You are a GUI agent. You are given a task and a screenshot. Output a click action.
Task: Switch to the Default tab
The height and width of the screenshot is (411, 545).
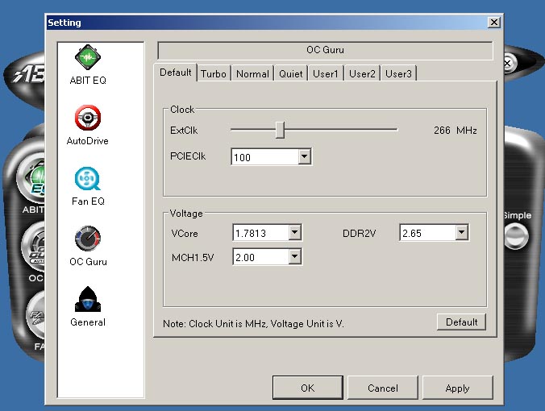point(176,73)
